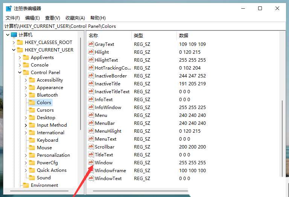289x197 pixels.
Task: Open the 收藏夹(A) menu
Action: pyautogui.click(x=75, y=18)
